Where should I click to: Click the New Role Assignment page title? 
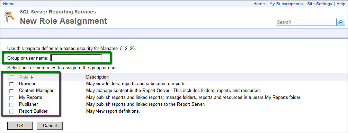pos(63,21)
